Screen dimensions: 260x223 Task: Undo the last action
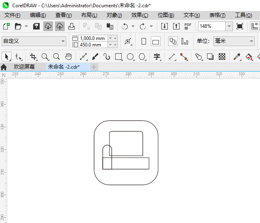pyautogui.click(x=125, y=26)
